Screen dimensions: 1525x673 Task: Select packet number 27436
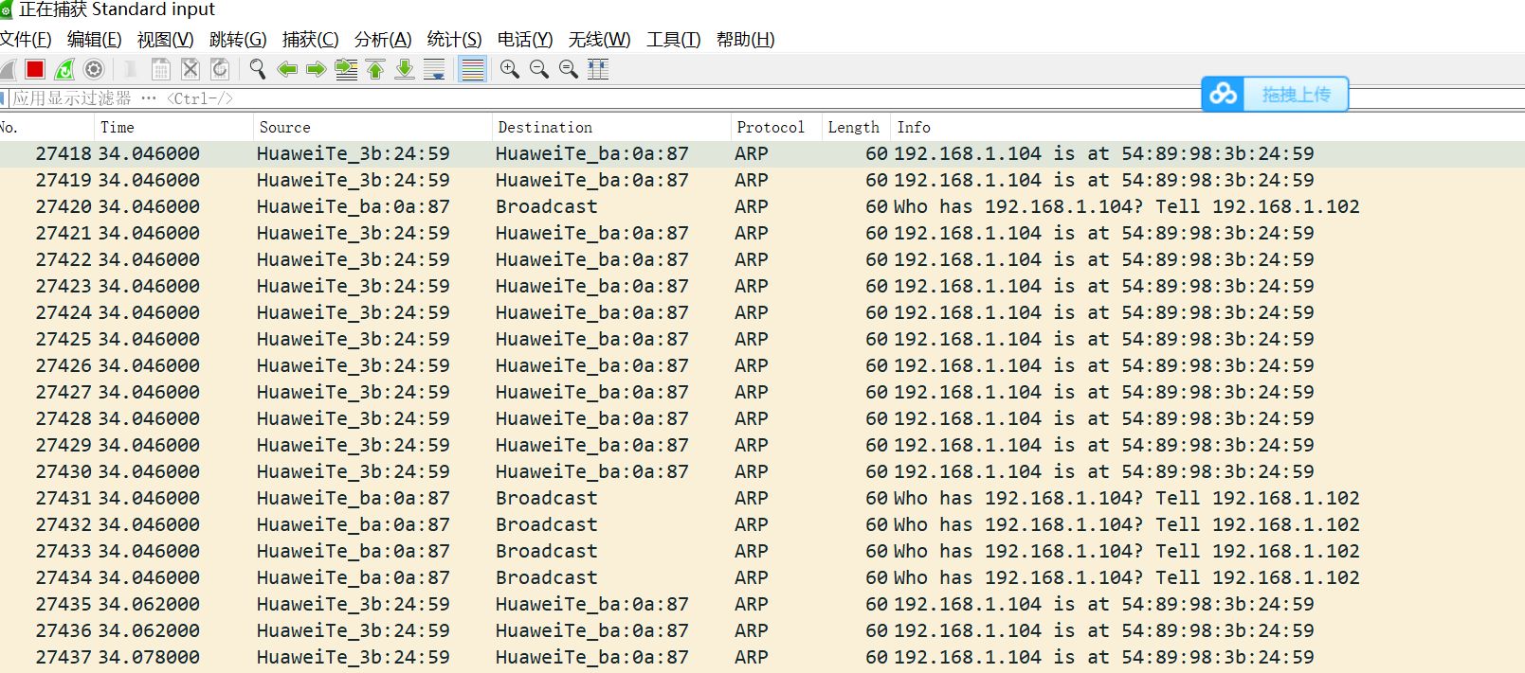tap(64, 630)
